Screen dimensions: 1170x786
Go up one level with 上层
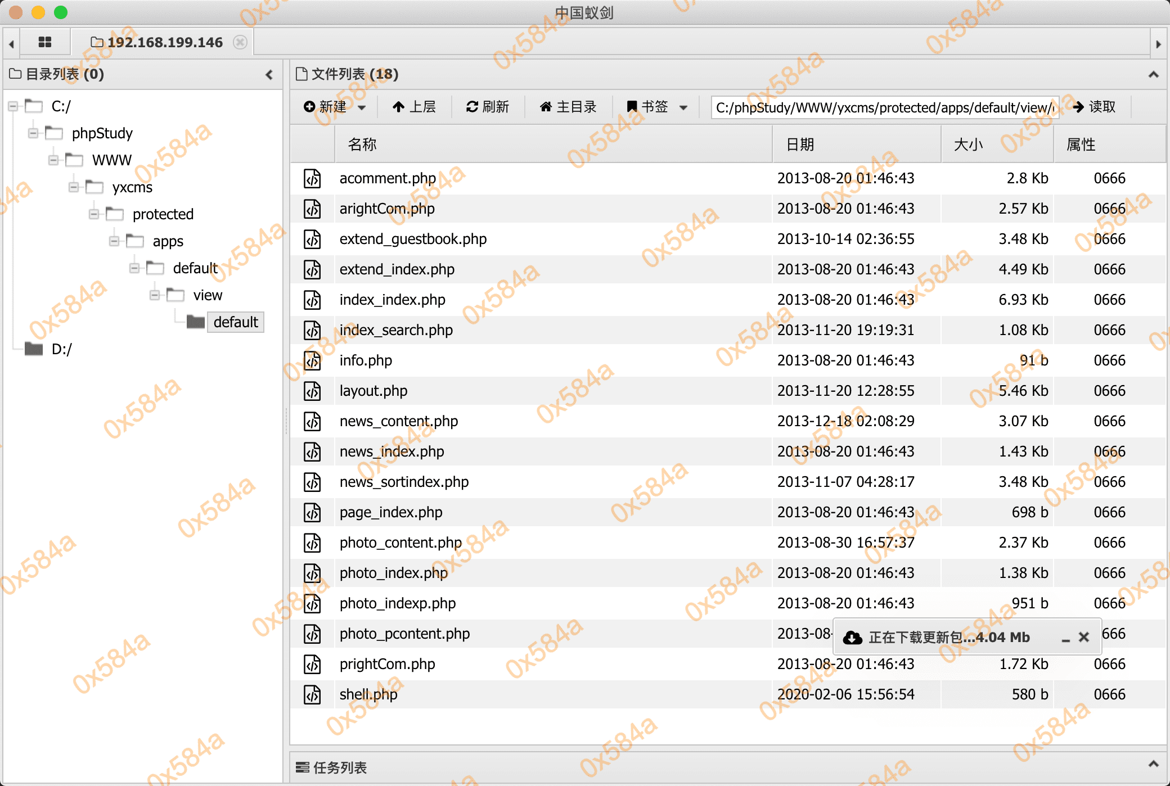pyautogui.click(x=414, y=107)
